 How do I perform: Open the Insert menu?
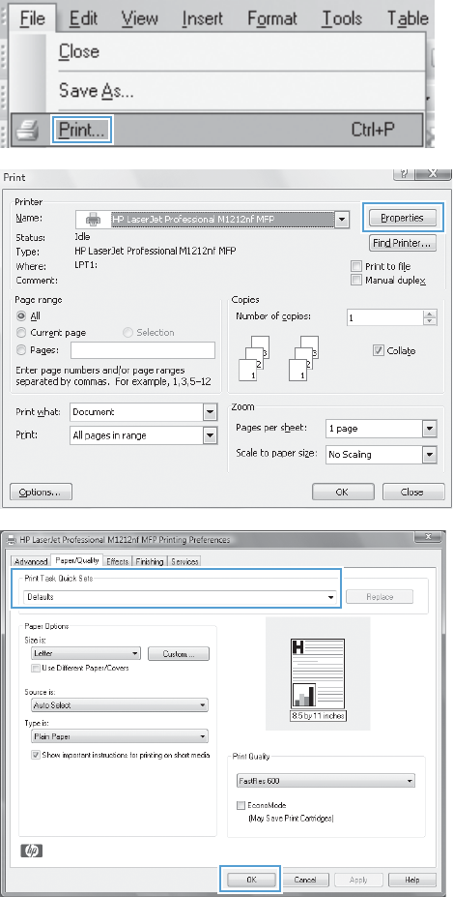(x=202, y=18)
